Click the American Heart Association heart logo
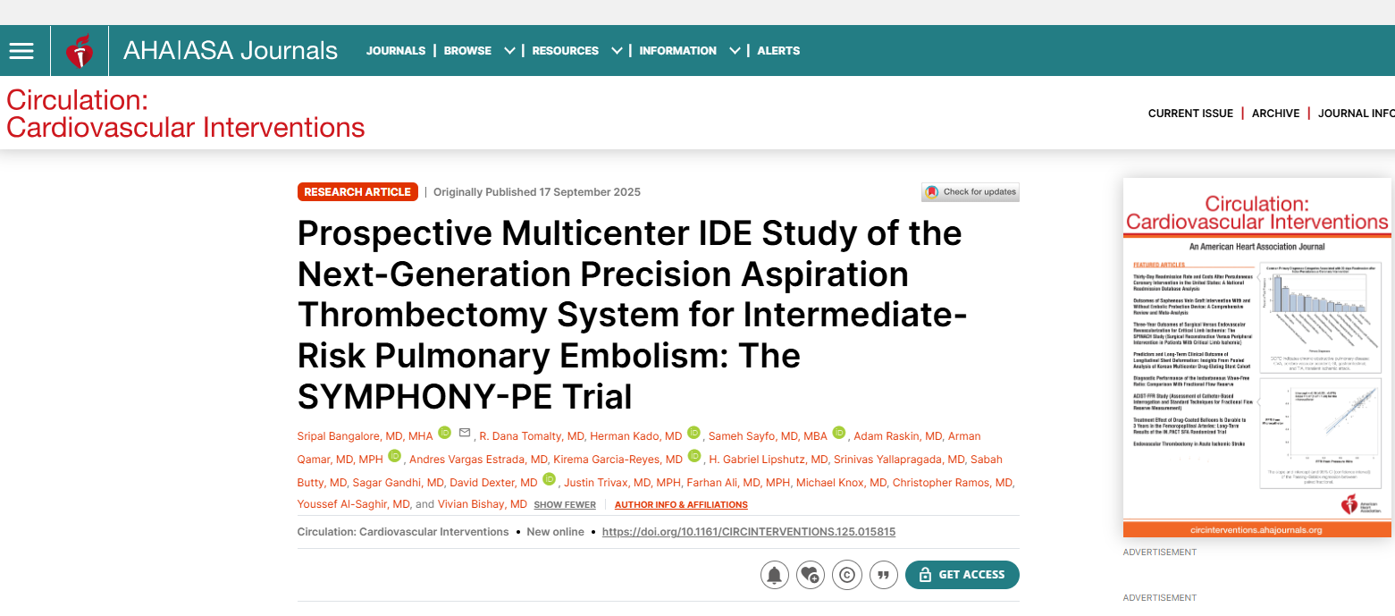This screenshot has height=616, width=1395. (80, 51)
